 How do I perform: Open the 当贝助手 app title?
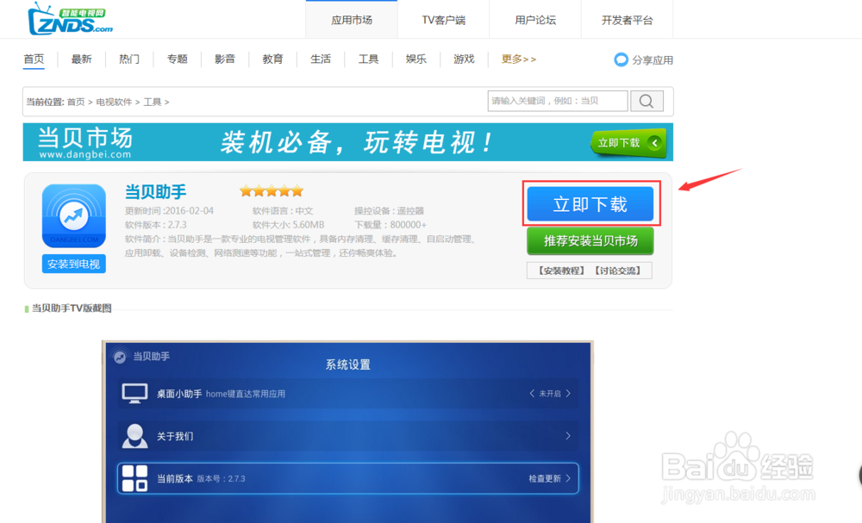(x=155, y=192)
